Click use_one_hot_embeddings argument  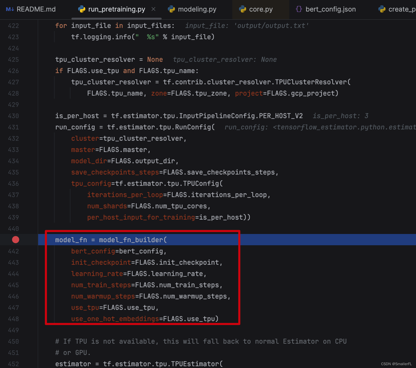(x=145, y=319)
